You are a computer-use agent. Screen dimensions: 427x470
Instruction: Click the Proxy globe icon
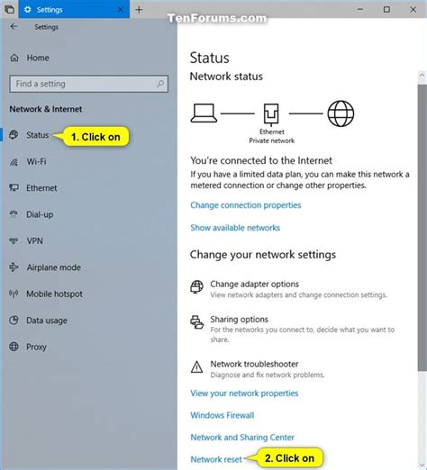(14, 347)
